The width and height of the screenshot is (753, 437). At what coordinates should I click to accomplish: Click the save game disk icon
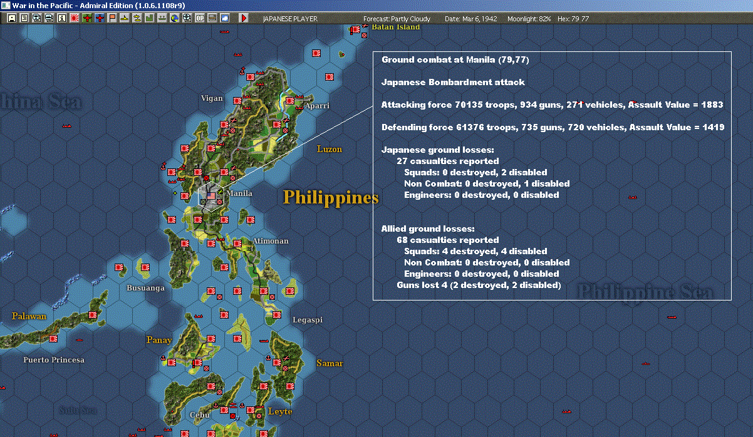[x=11, y=18]
